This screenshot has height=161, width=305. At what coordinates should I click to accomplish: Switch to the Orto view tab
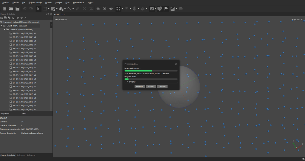(63, 14)
